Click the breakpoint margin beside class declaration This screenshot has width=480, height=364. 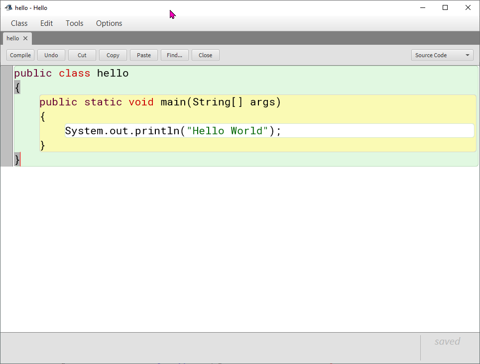(x=6, y=74)
